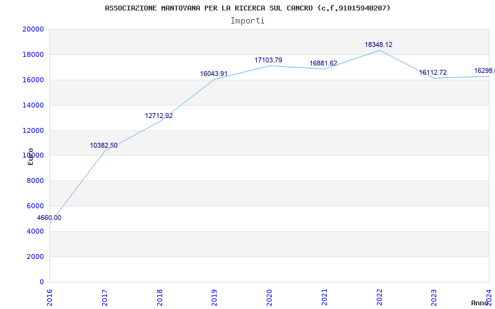Click x-axis year 2023
The width and height of the screenshot is (495, 309).
434,298
